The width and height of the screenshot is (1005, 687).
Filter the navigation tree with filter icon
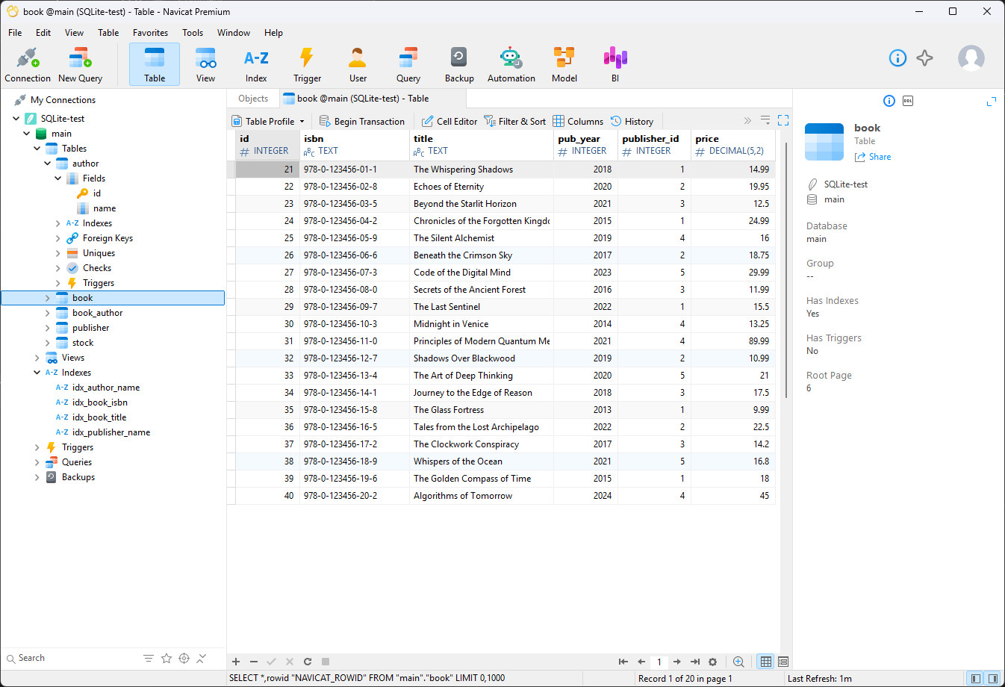point(149,658)
